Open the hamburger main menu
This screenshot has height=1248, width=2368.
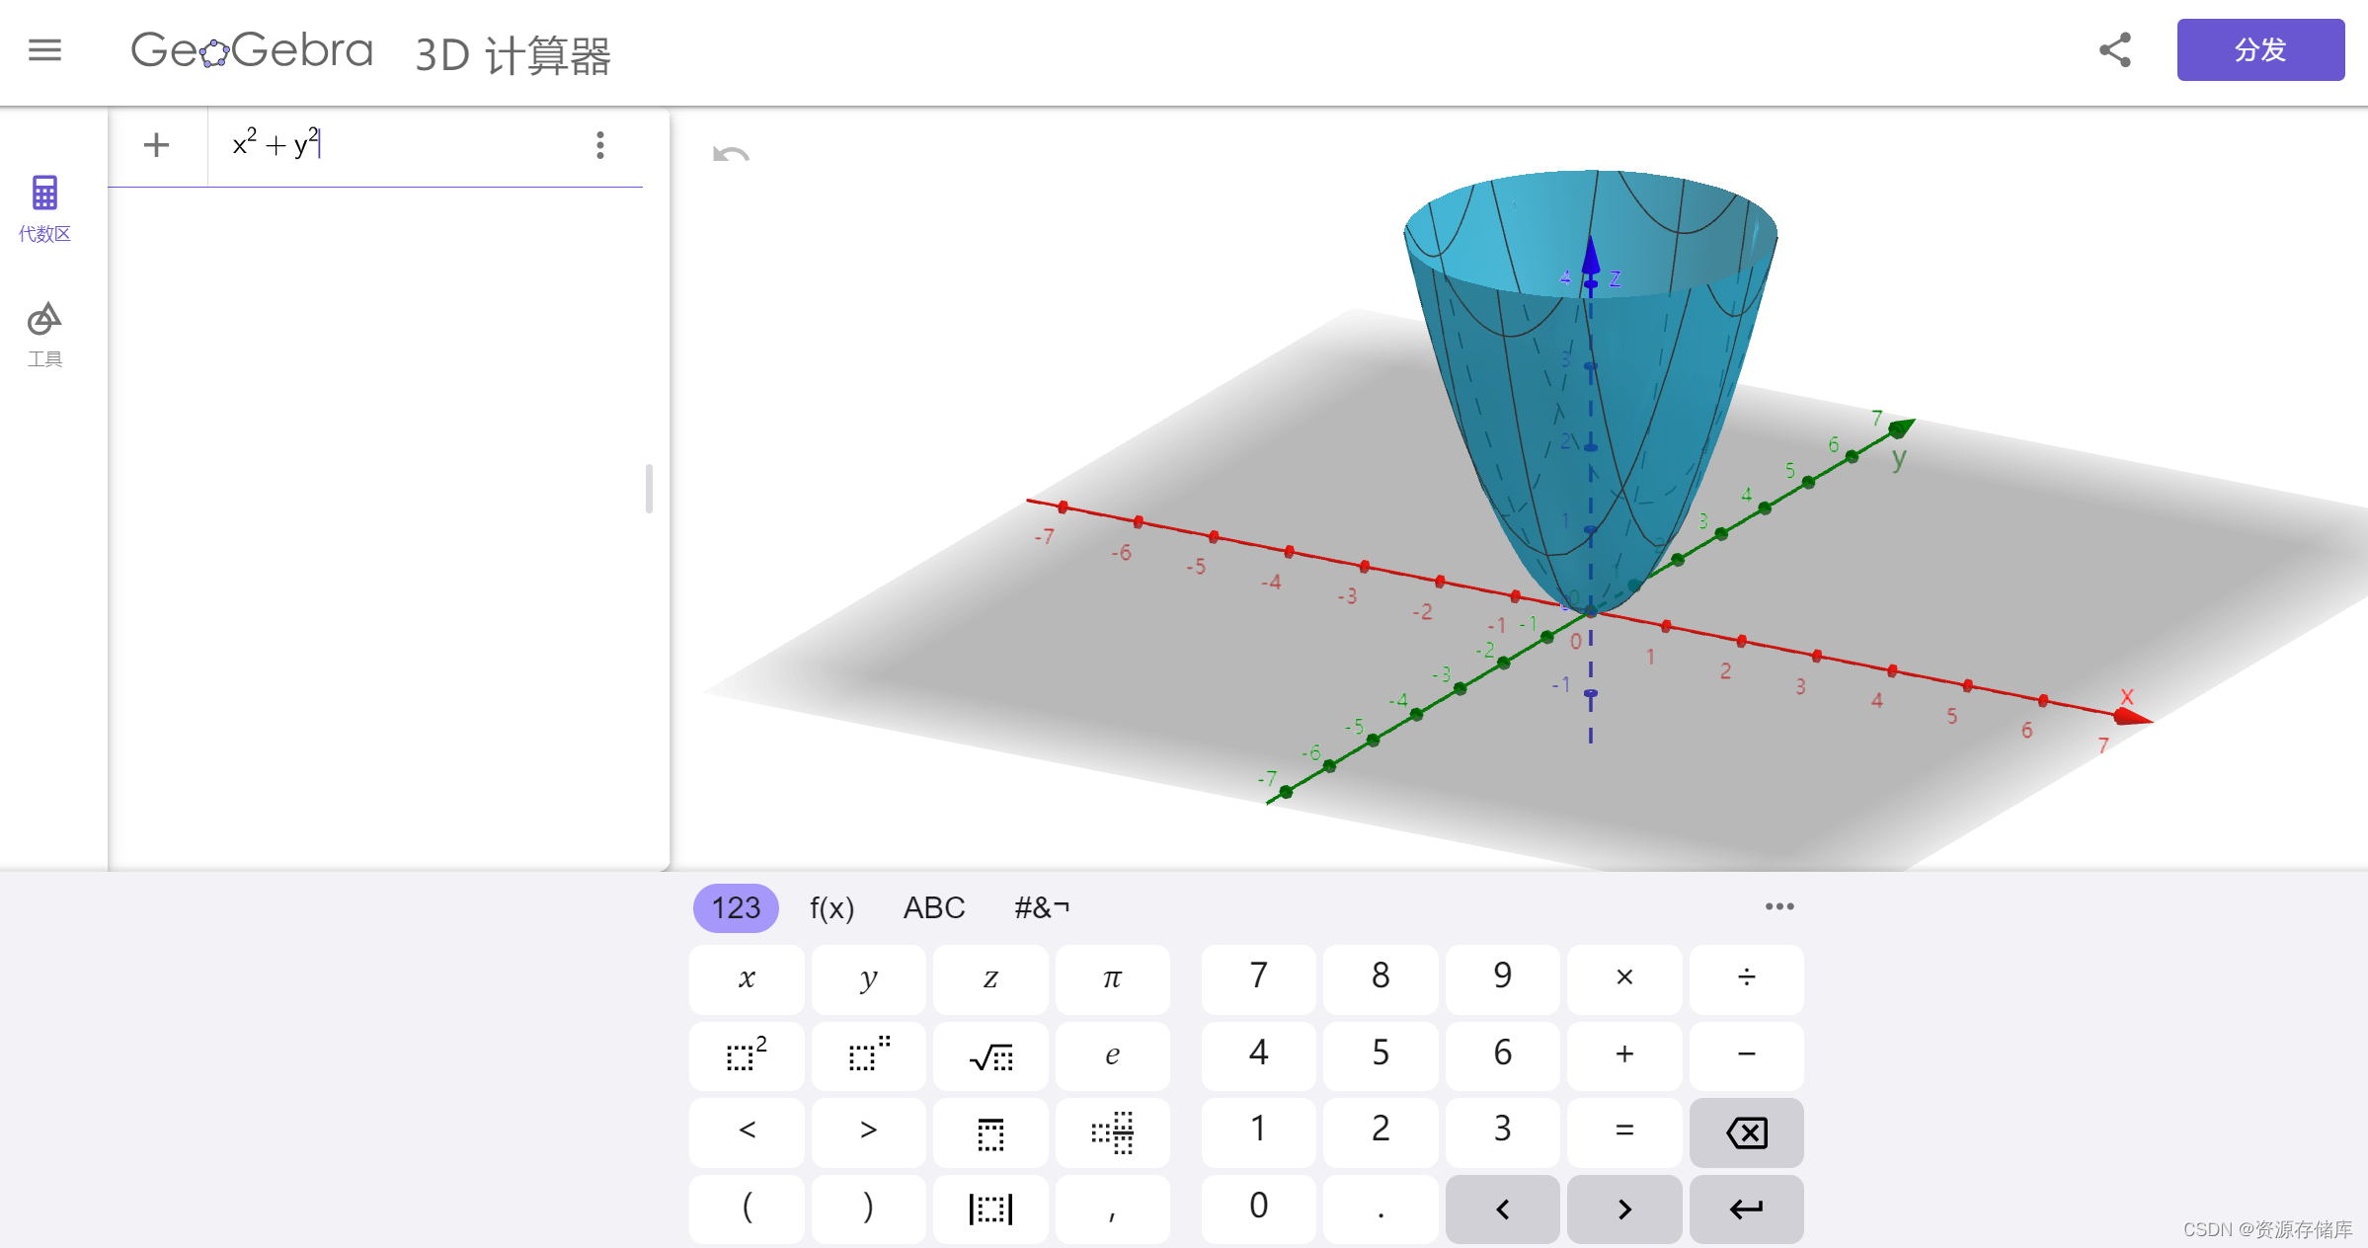click(44, 49)
